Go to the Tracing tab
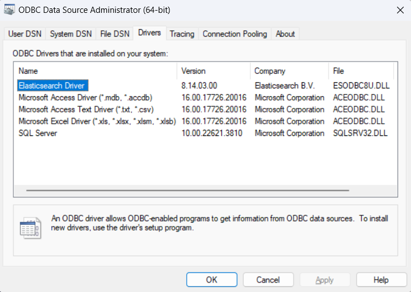The width and height of the screenshot is (411, 292). pyautogui.click(x=182, y=34)
